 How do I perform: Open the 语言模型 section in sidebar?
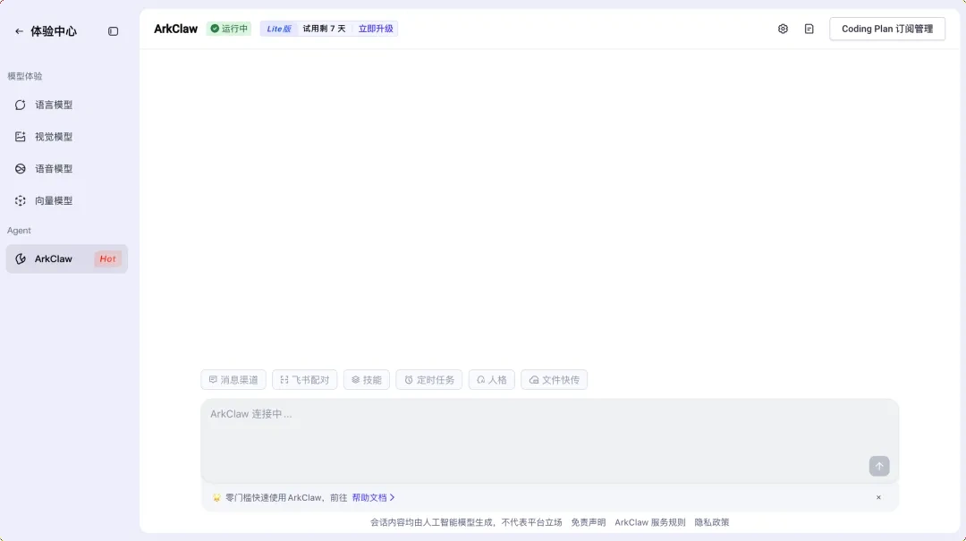[x=54, y=105]
